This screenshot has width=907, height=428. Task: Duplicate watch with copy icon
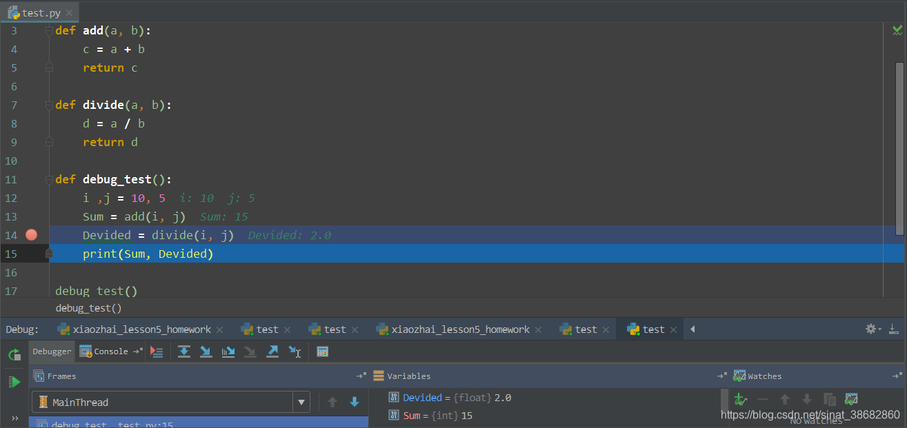[x=830, y=399]
